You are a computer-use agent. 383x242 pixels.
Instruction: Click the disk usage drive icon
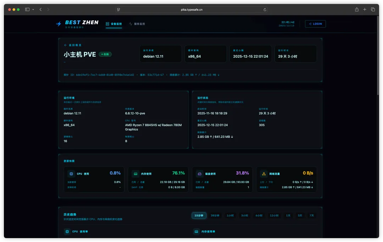click(x=200, y=174)
